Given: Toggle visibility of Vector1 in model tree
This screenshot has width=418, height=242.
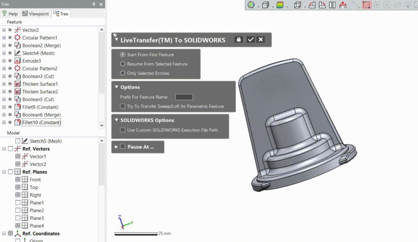Looking at the screenshot, I should (17, 156).
